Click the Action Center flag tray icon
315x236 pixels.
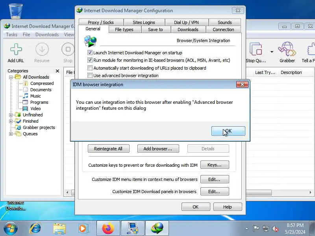coord(256,228)
